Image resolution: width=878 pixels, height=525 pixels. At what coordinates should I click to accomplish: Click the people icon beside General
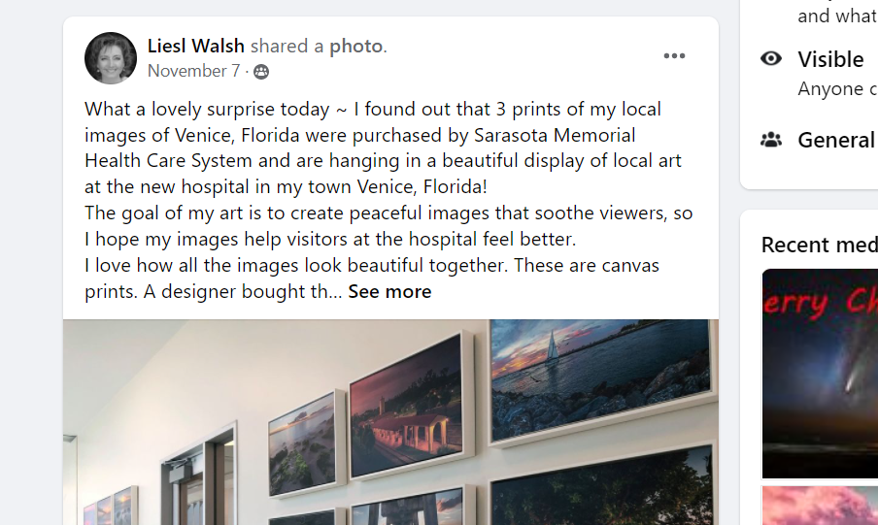[x=771, y=140]
